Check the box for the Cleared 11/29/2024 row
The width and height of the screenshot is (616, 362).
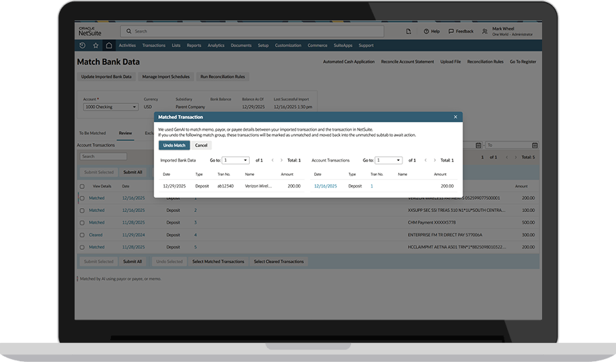pyautogui.click(x=82, y=235)
